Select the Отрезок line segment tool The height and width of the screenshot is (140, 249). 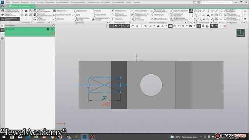point(58,19)
